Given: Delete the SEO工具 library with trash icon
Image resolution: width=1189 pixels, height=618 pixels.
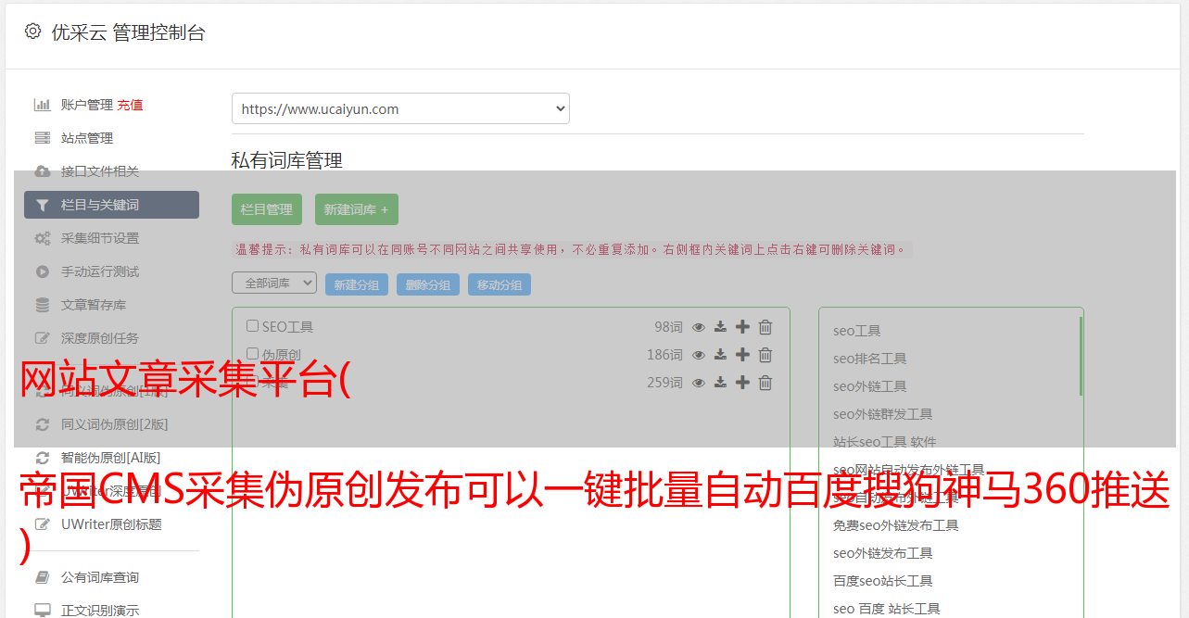Looking at the screenshot, I should (x=765, y=327).
